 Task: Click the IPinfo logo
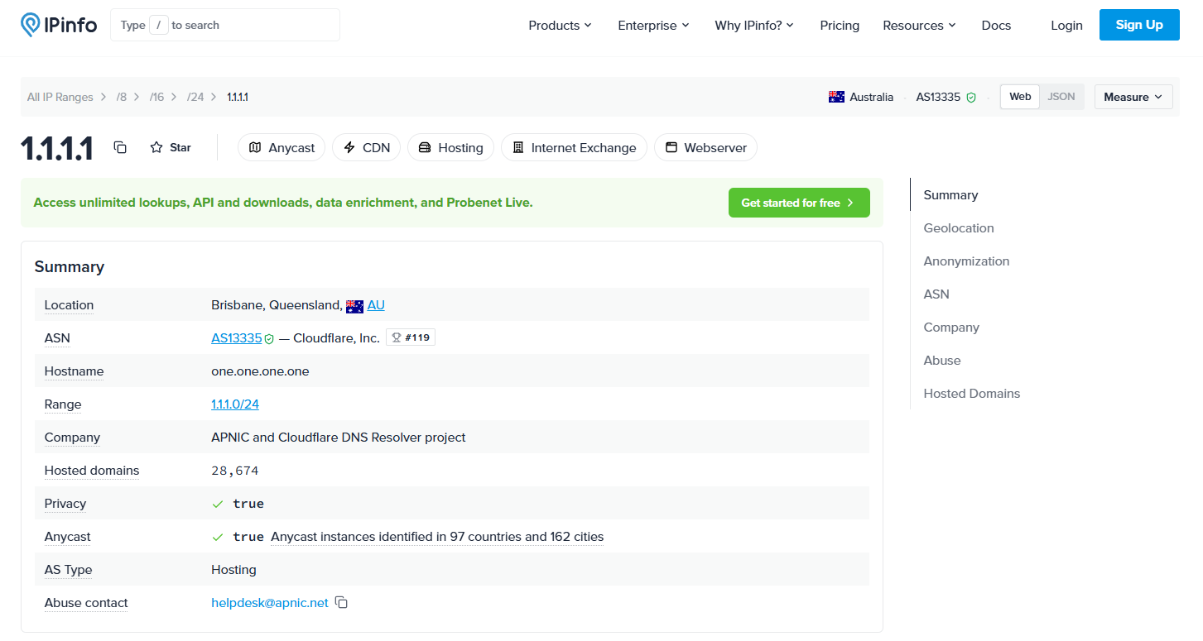(59, 25)
